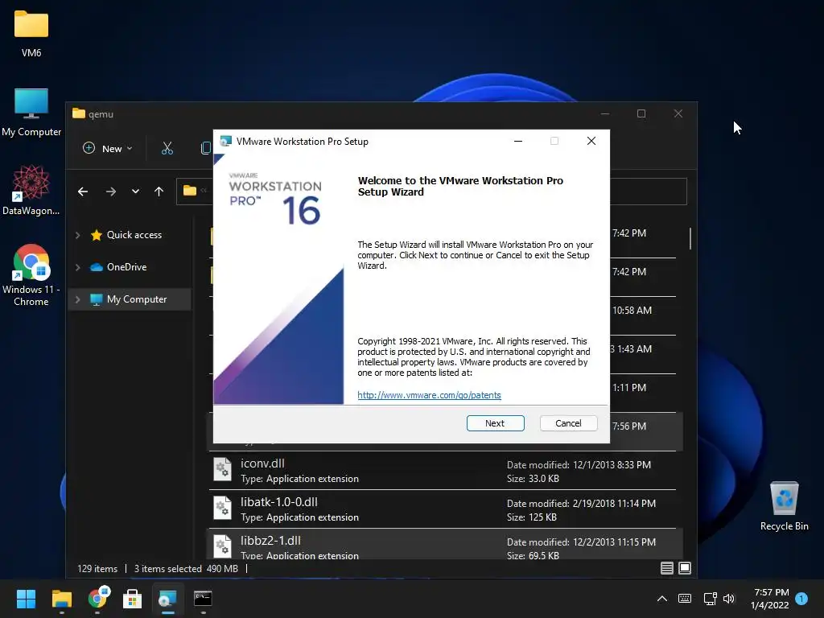This screenshot has height=618, width=824.
Task: Open the Windows 11 - Chrome shortcut
Action: pos(31,275)
